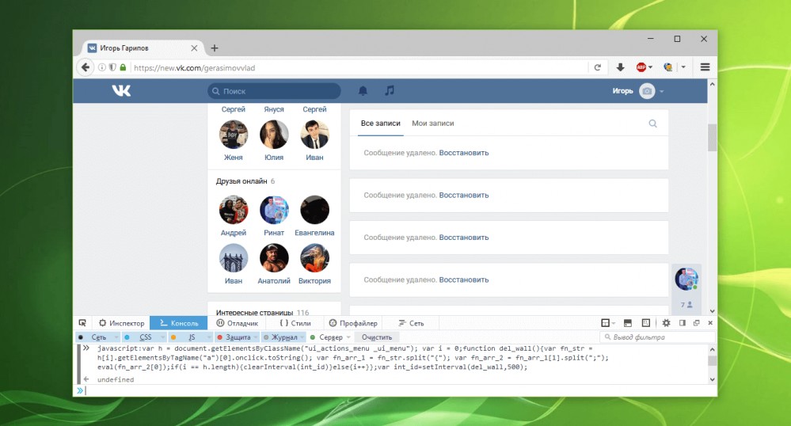Click the tracking protection shield icon
The image size is (791, 426).
112,67
